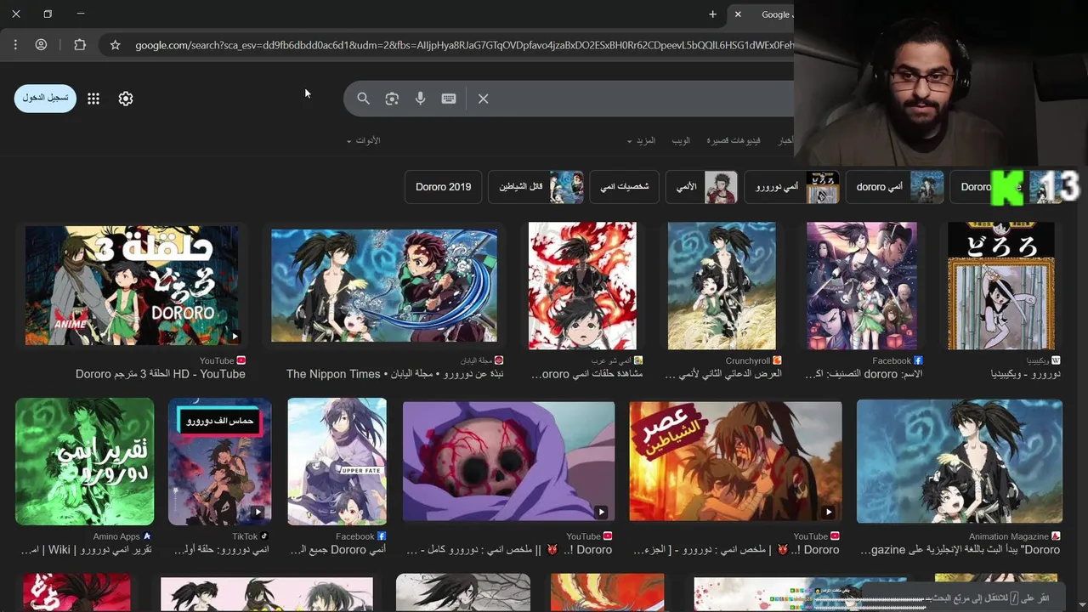Open the Wikipedia Dororo manga cover image

coord(1001,286)
